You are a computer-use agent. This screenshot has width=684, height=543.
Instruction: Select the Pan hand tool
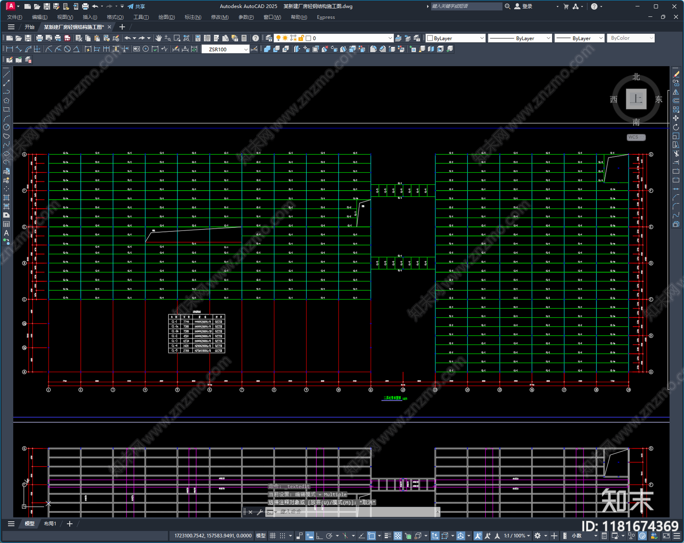(159, 38)
